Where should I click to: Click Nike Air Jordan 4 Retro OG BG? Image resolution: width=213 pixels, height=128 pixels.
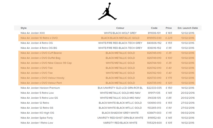pos(39,48)
